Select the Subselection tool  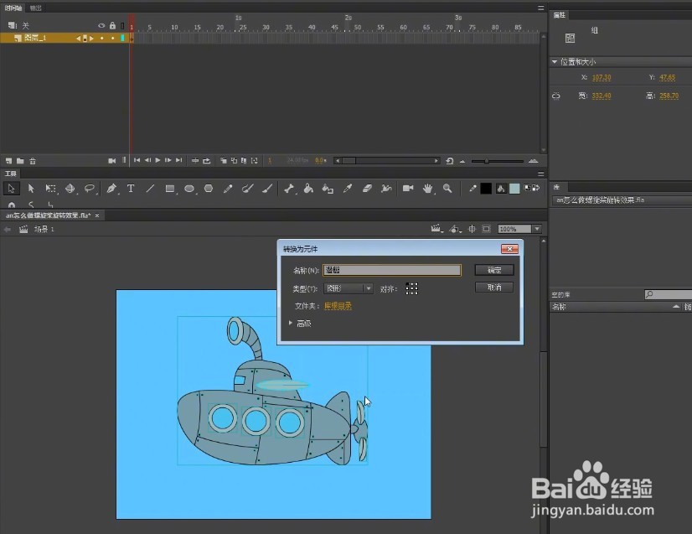[x=31, y=189]
